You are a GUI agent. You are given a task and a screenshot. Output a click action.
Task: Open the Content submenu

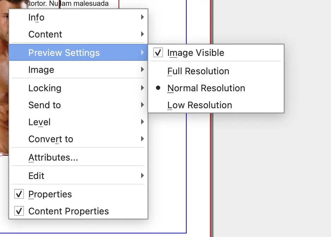click(45, 34)
